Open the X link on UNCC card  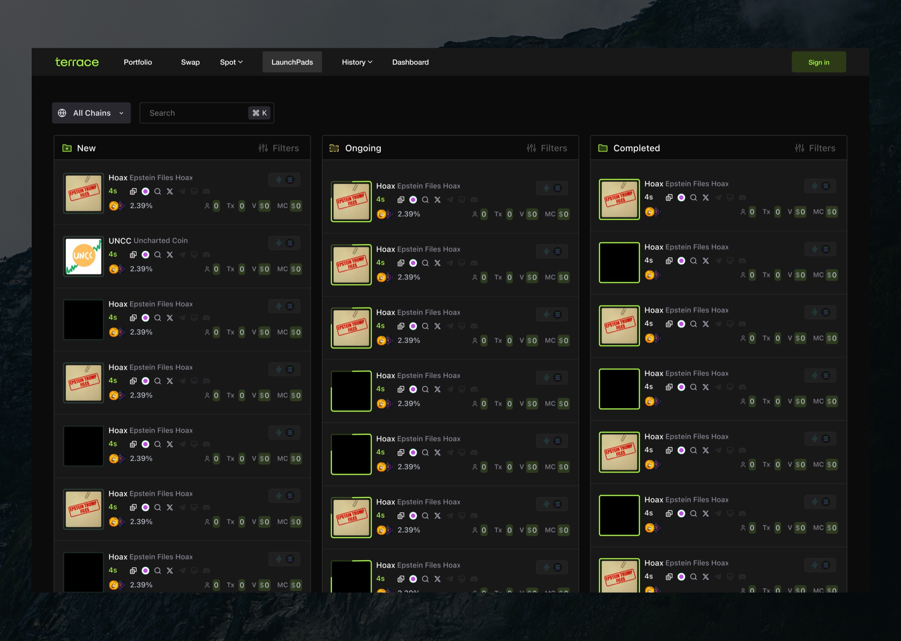pos(170,255)
